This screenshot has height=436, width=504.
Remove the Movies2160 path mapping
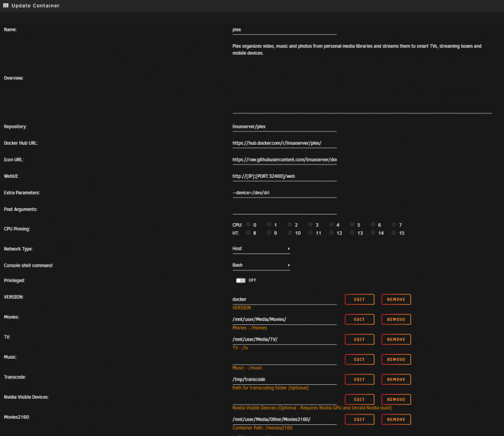pos(396,419)
